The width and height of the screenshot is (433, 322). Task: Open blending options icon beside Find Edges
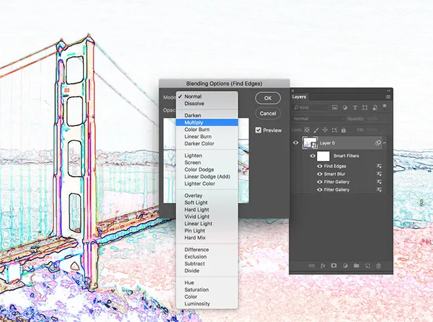[379, 166]
